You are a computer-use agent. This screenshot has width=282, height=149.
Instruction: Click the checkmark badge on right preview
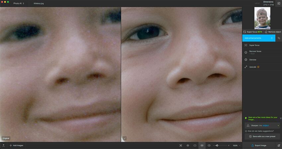click(124, 138)
